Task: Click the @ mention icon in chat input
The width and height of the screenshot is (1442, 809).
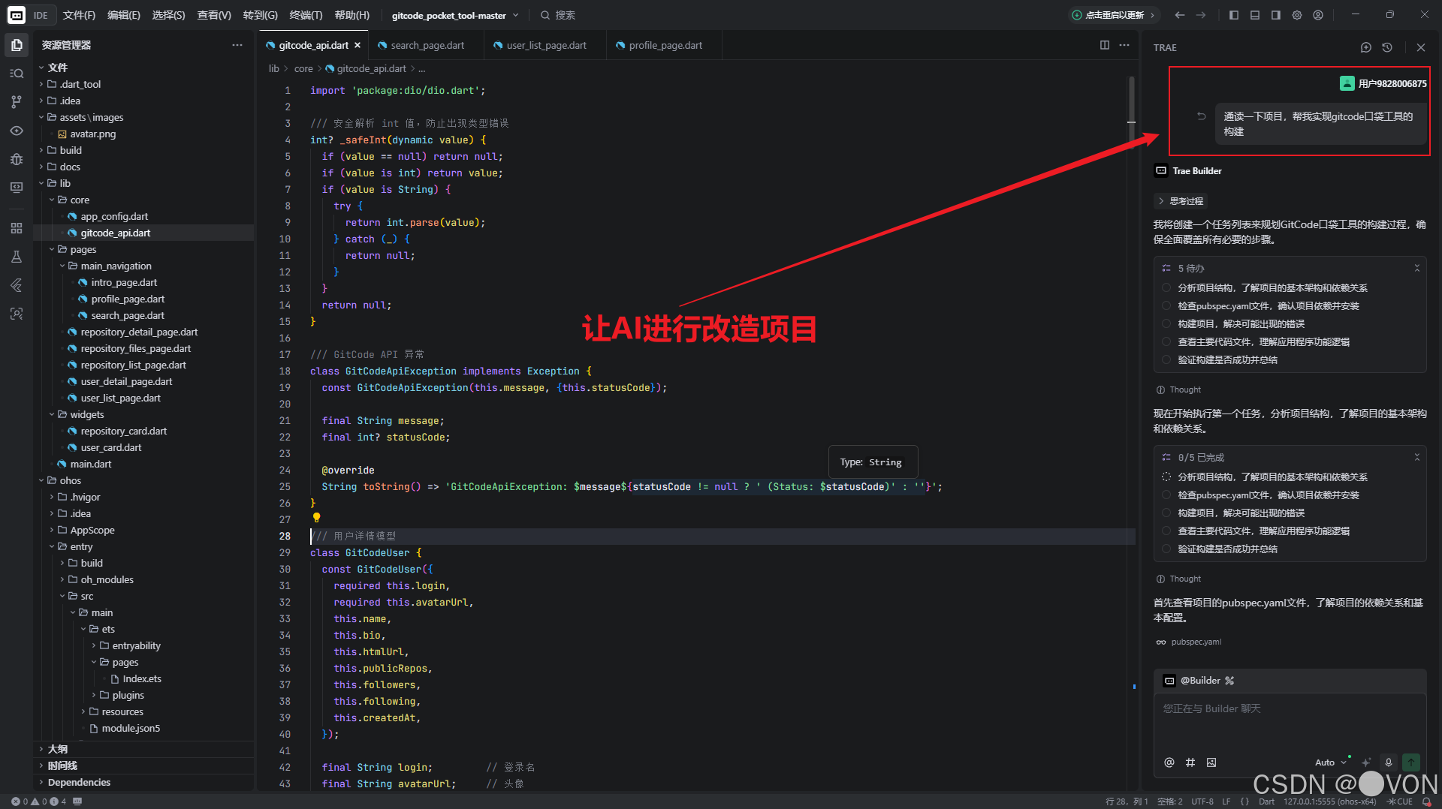Action: (1169, 762)
